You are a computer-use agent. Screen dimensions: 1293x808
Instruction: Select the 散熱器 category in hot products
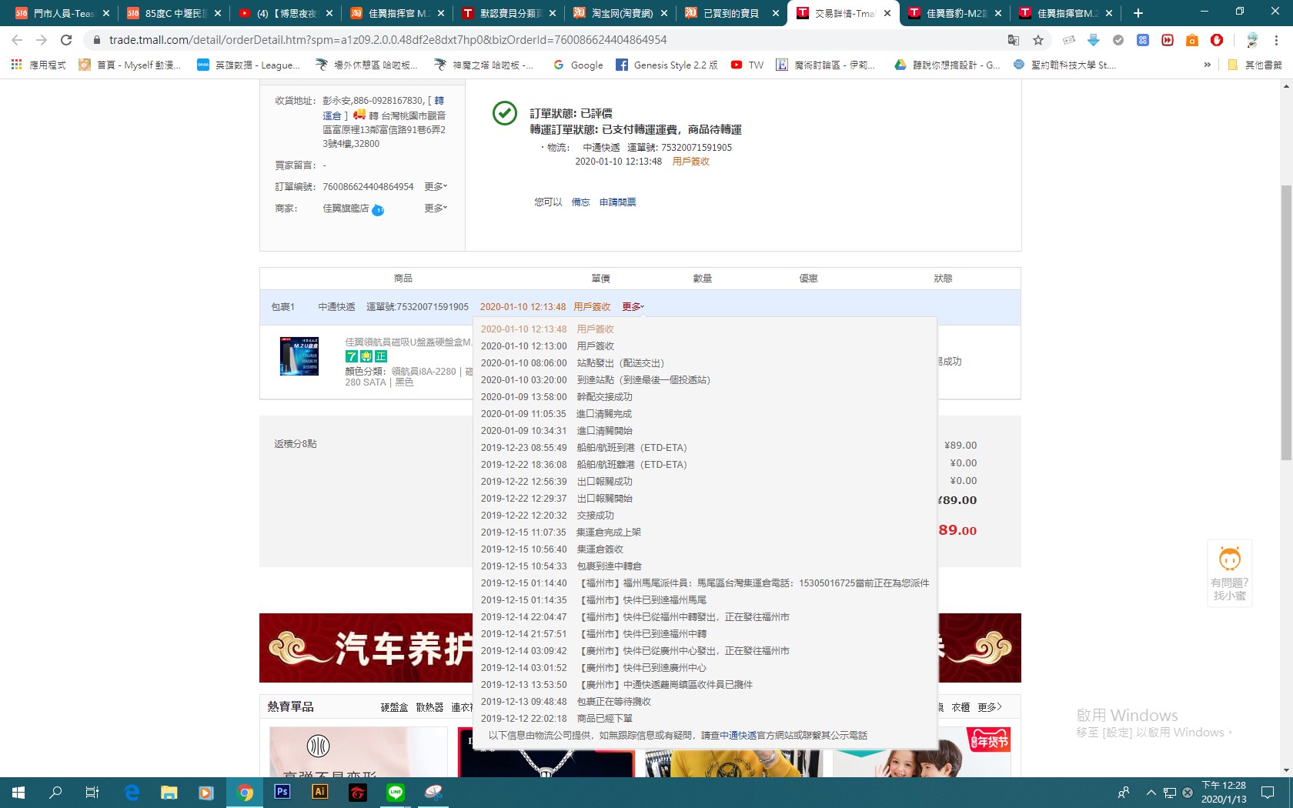click(x=429, y=707)
